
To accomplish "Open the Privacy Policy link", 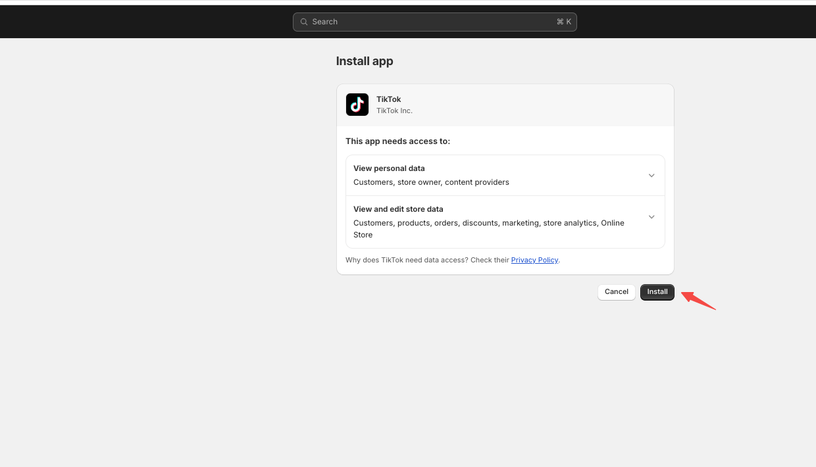I will pos(534,260).
